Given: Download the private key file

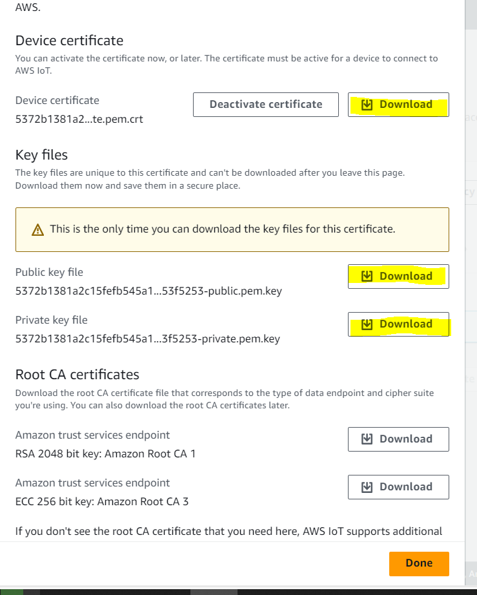Looking at the screenshot, I should 398,324.
